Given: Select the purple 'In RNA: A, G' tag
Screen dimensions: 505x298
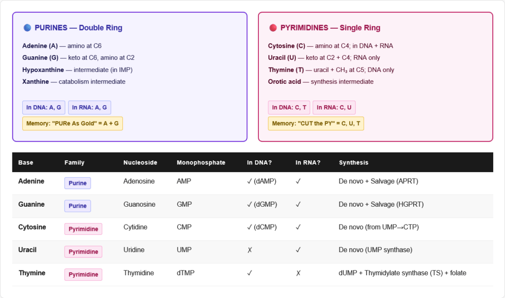Looking at the screenshot, I should (90, 108).
